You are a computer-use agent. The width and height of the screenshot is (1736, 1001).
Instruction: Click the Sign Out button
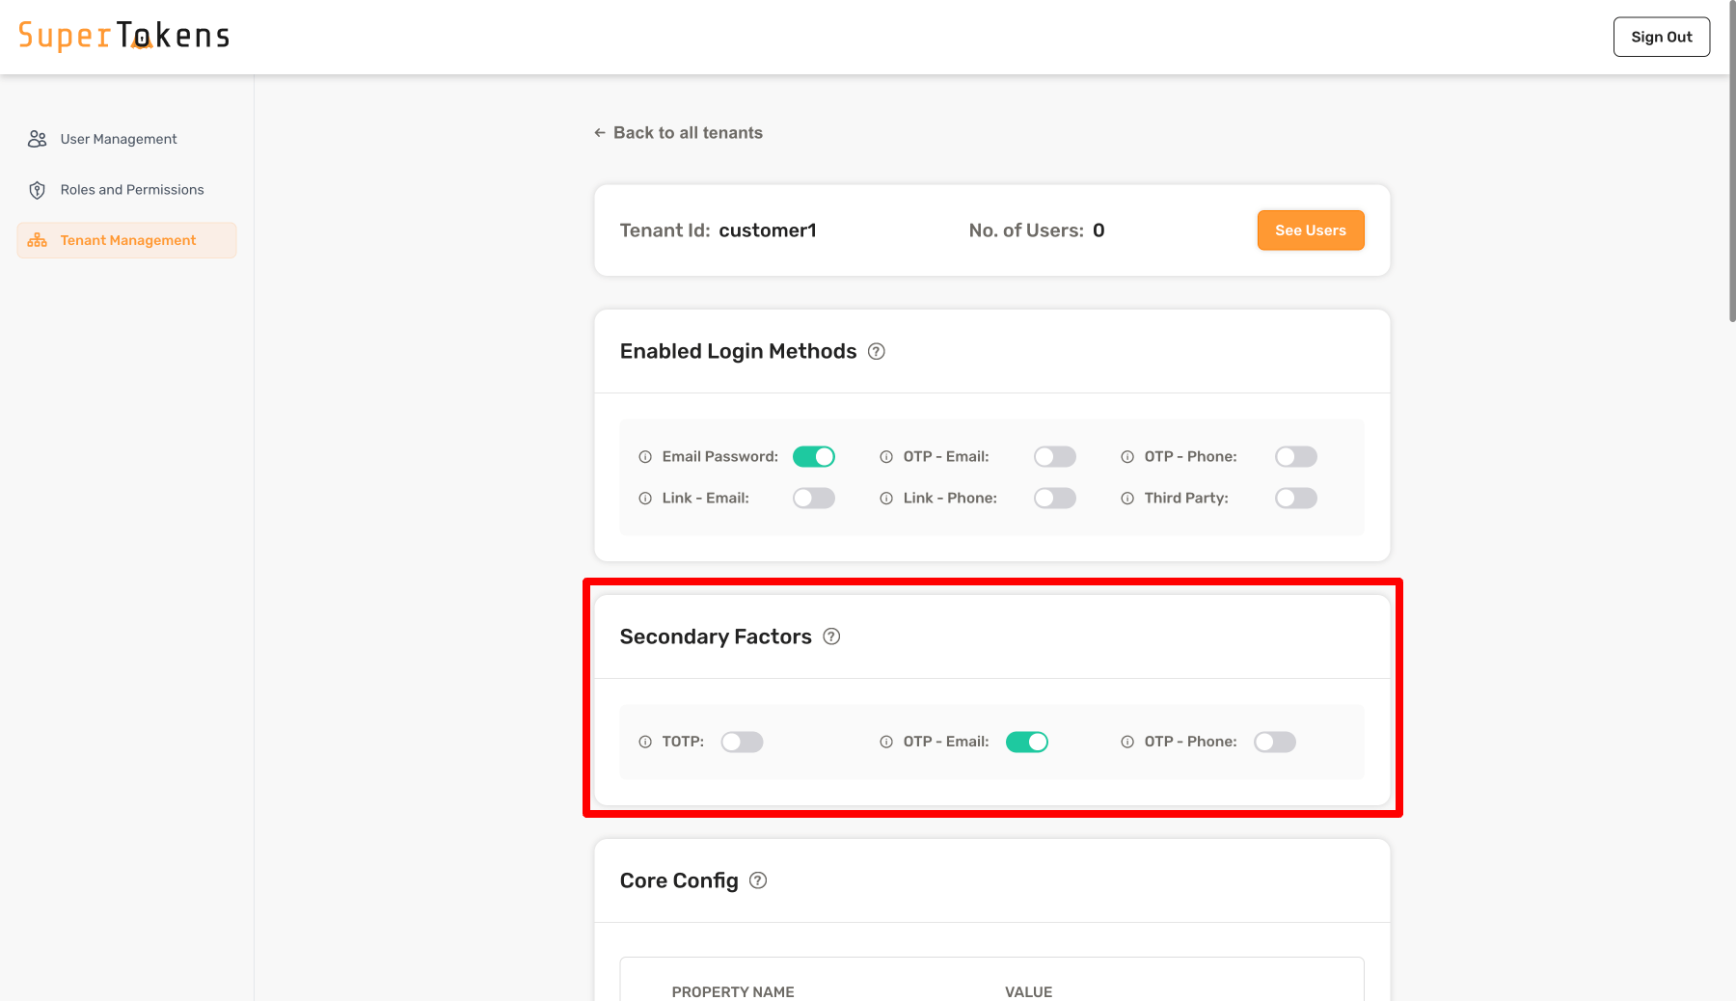1661,37
